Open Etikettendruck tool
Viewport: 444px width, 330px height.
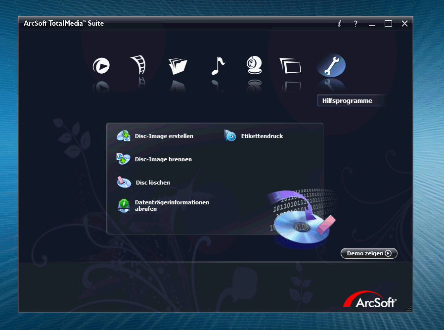pos(262,136)
